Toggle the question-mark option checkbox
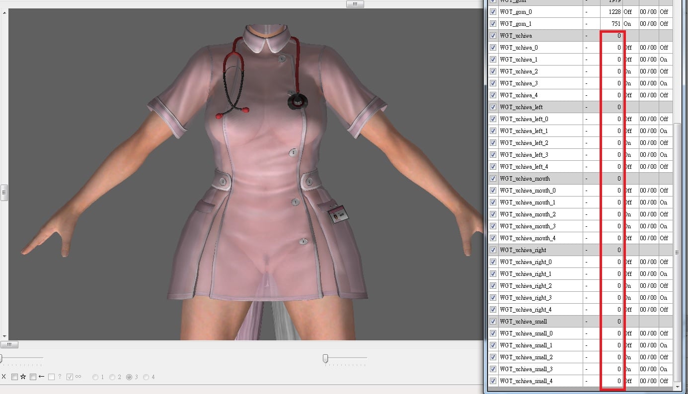 click(x=51, y=377)
